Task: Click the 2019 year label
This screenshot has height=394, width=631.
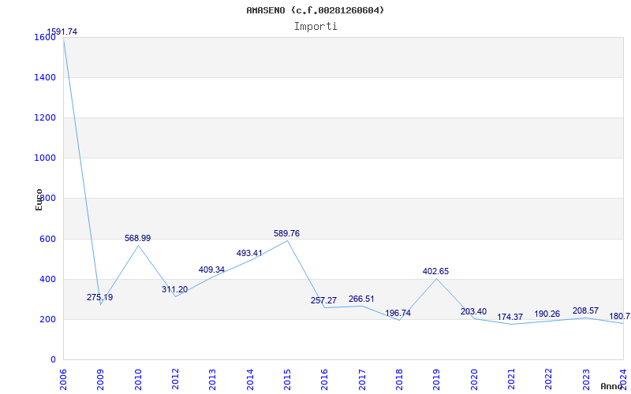Action: pyautogui.click(x=437, y=380)
